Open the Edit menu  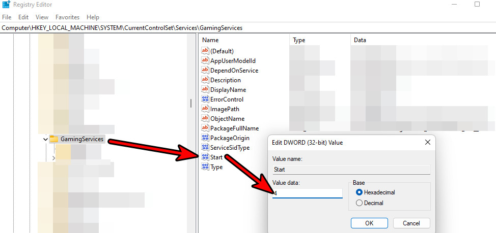click(x=23, y=17)
